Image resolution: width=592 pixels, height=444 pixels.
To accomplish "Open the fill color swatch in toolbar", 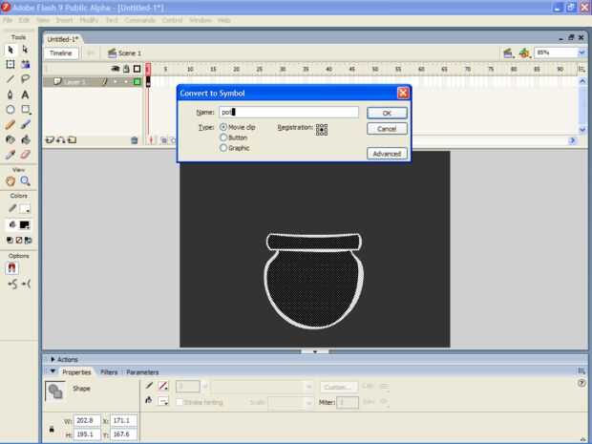I will 25,225.
